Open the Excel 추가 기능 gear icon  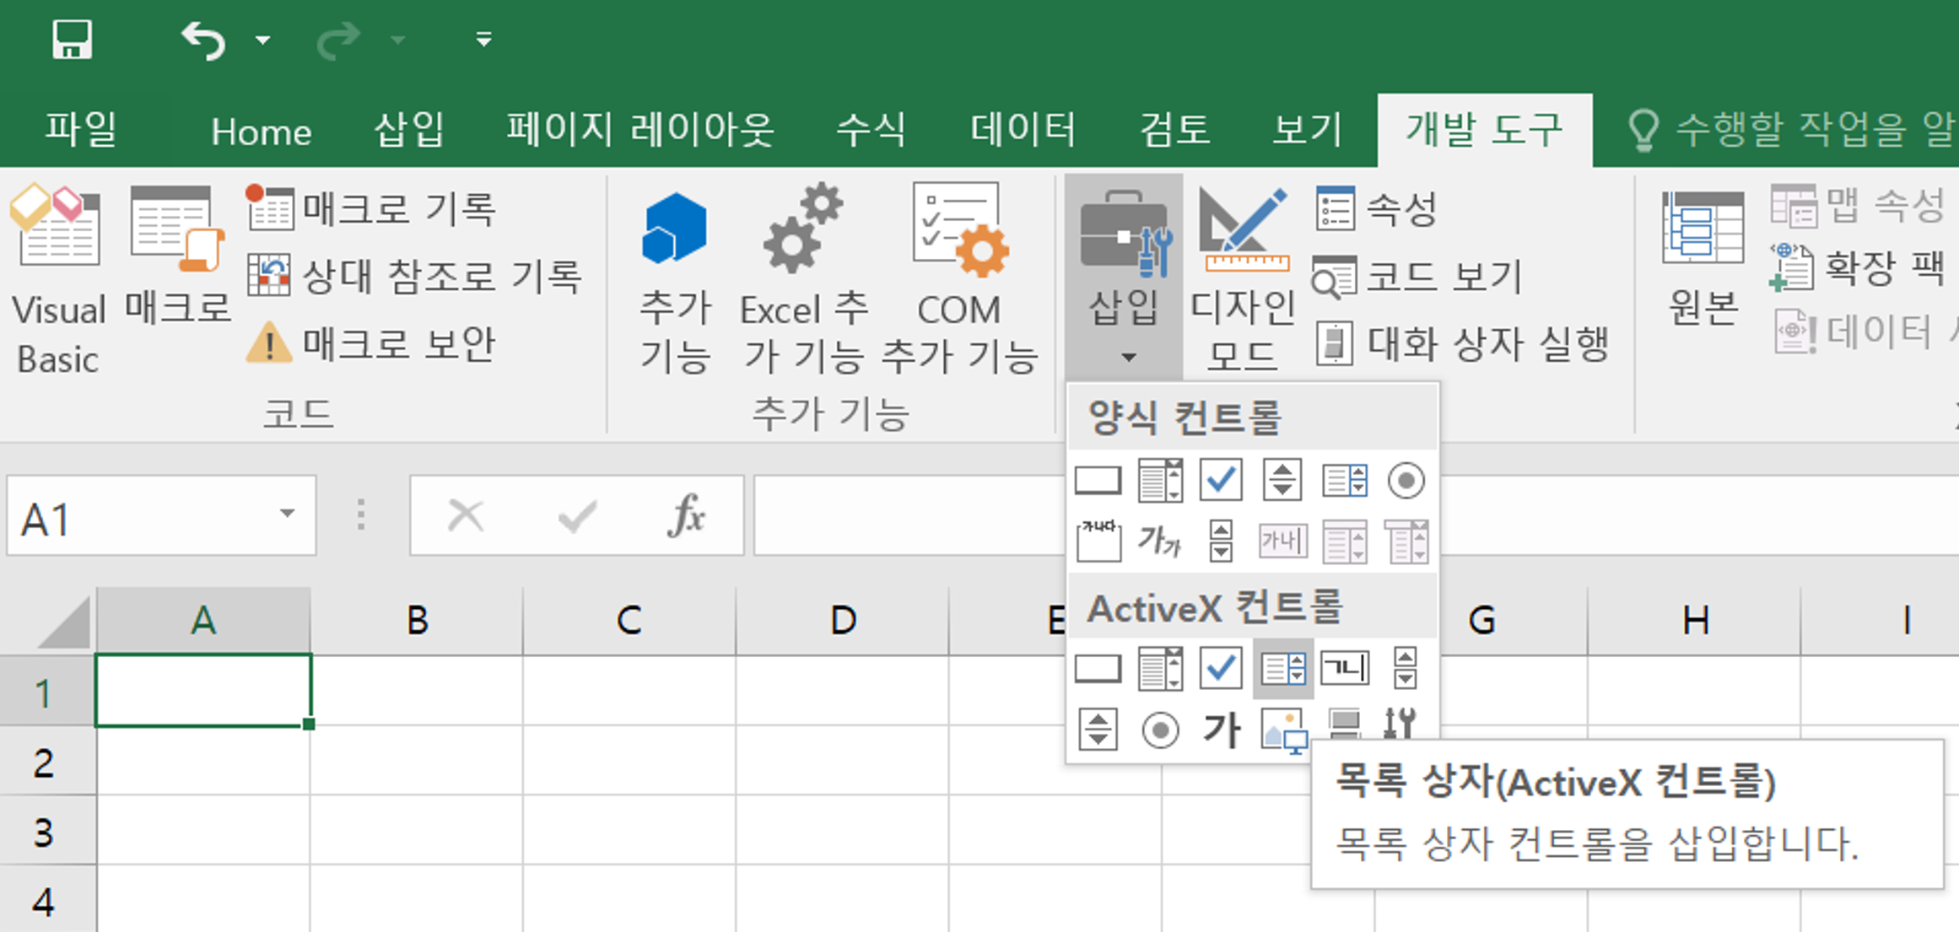point(802,278)
